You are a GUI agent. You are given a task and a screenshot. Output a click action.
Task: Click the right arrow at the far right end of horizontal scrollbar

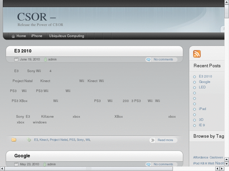tap(222, 169)
